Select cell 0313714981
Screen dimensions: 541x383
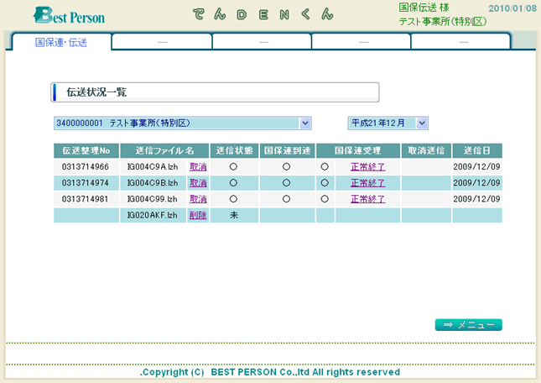86,199
